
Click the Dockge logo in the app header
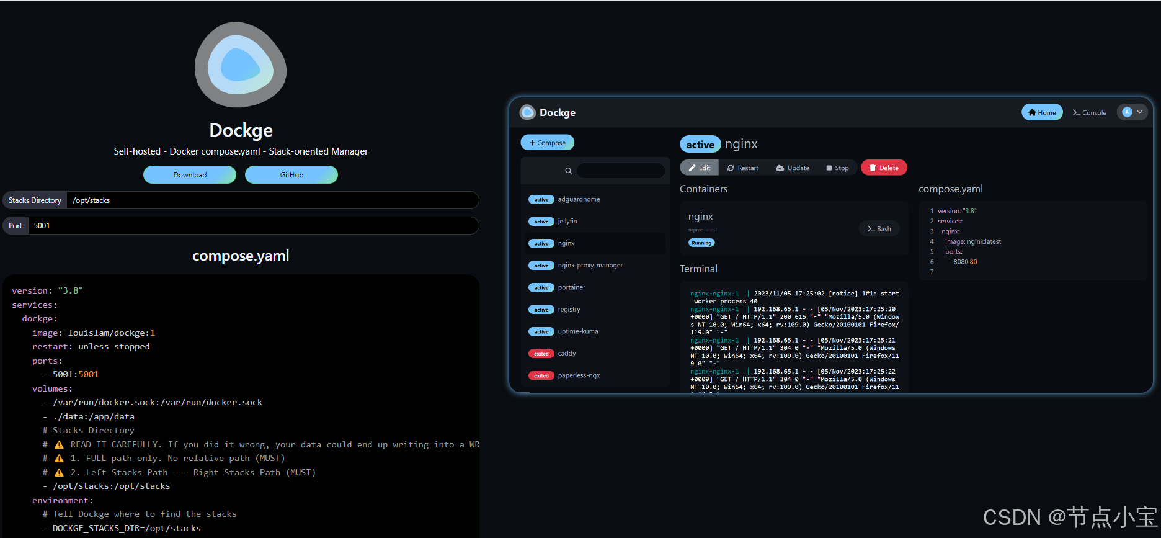(x=528, y=112)
